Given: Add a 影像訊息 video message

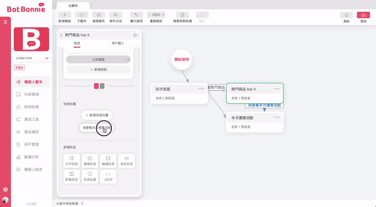Looking at the screenshot, I should (71, 176).
